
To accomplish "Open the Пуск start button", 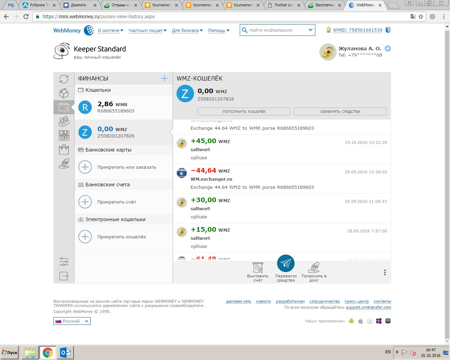I will pyautogui.click(x=10, y=352).
